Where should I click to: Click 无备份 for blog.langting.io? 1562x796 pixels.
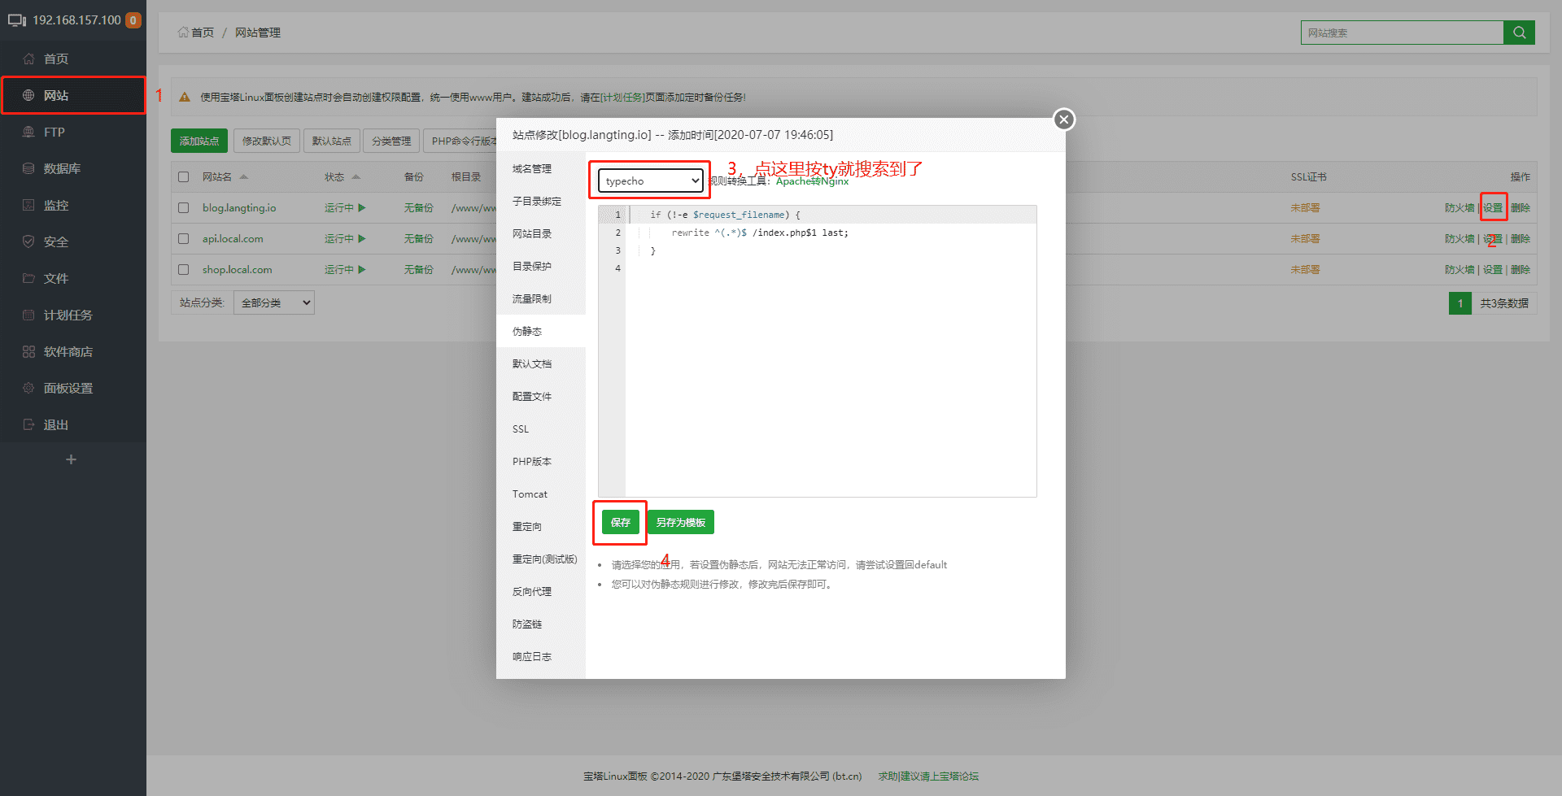coord(418,207)
